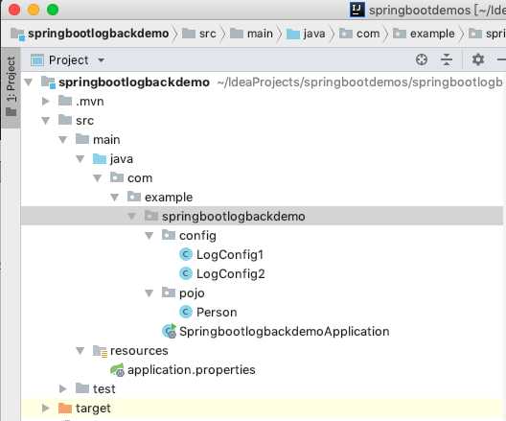
Task: Select LogConfig2 in the project tree
Action: pyautogui.click(x=230, y=273)
